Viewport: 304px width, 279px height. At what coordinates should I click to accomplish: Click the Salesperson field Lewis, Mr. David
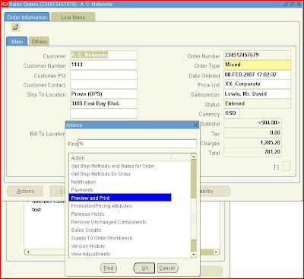click(257, 94)
